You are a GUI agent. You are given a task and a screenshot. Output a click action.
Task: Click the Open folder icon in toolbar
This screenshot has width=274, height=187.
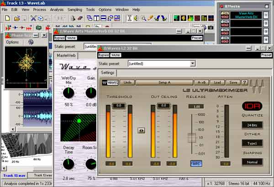(16, 18)
